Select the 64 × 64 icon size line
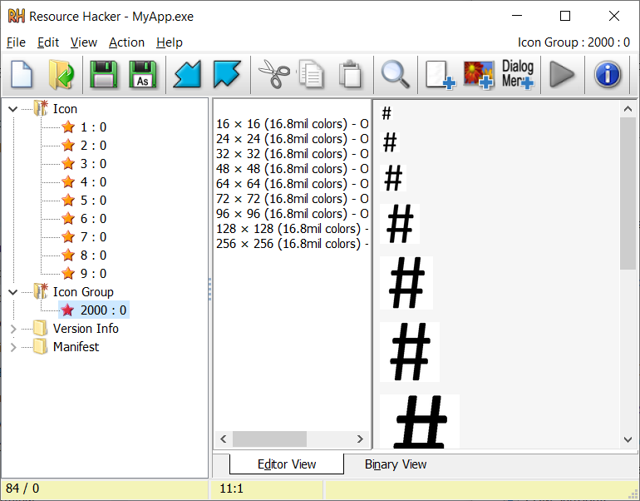 coord(293,184)
